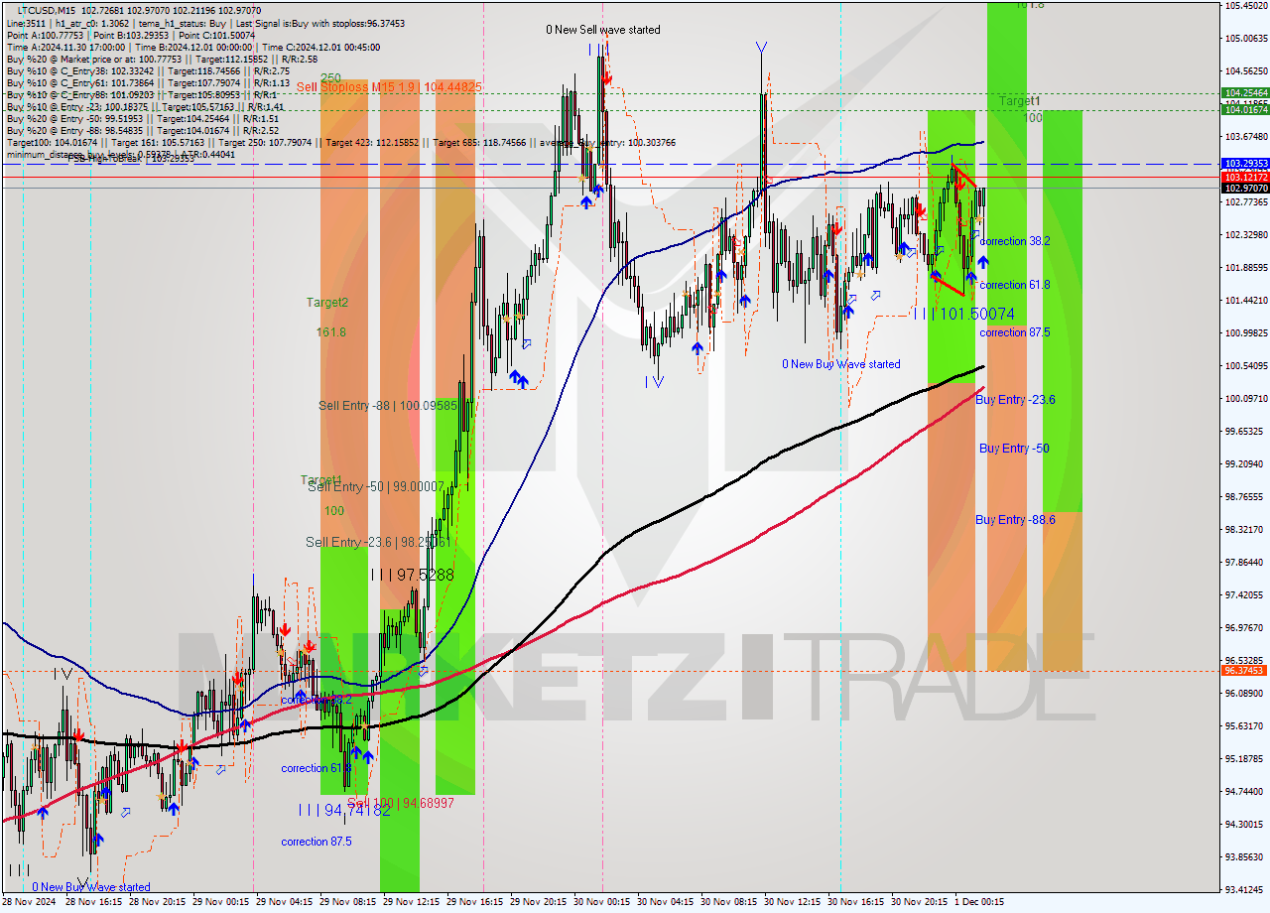1270x913 pixels.
Task: Click 'Sell Entry -50 | 99.00007' label
Action: [x=375, y=486]
